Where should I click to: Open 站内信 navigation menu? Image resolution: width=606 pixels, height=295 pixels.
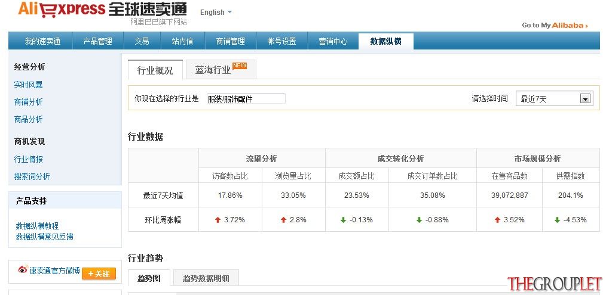point(182,41)
